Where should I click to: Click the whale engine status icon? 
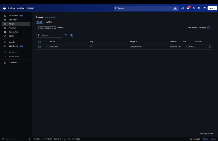(x=3, y=139)
